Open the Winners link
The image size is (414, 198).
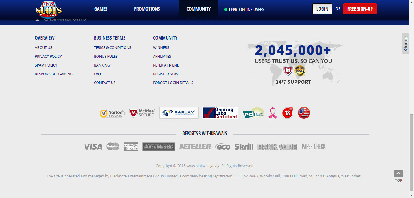coord(161,48)
